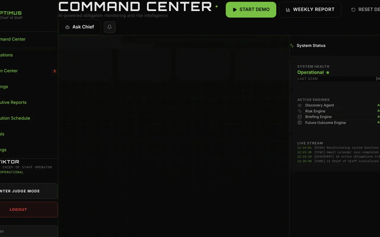
Task: Click the reset arrow icon
Action: 353,10
